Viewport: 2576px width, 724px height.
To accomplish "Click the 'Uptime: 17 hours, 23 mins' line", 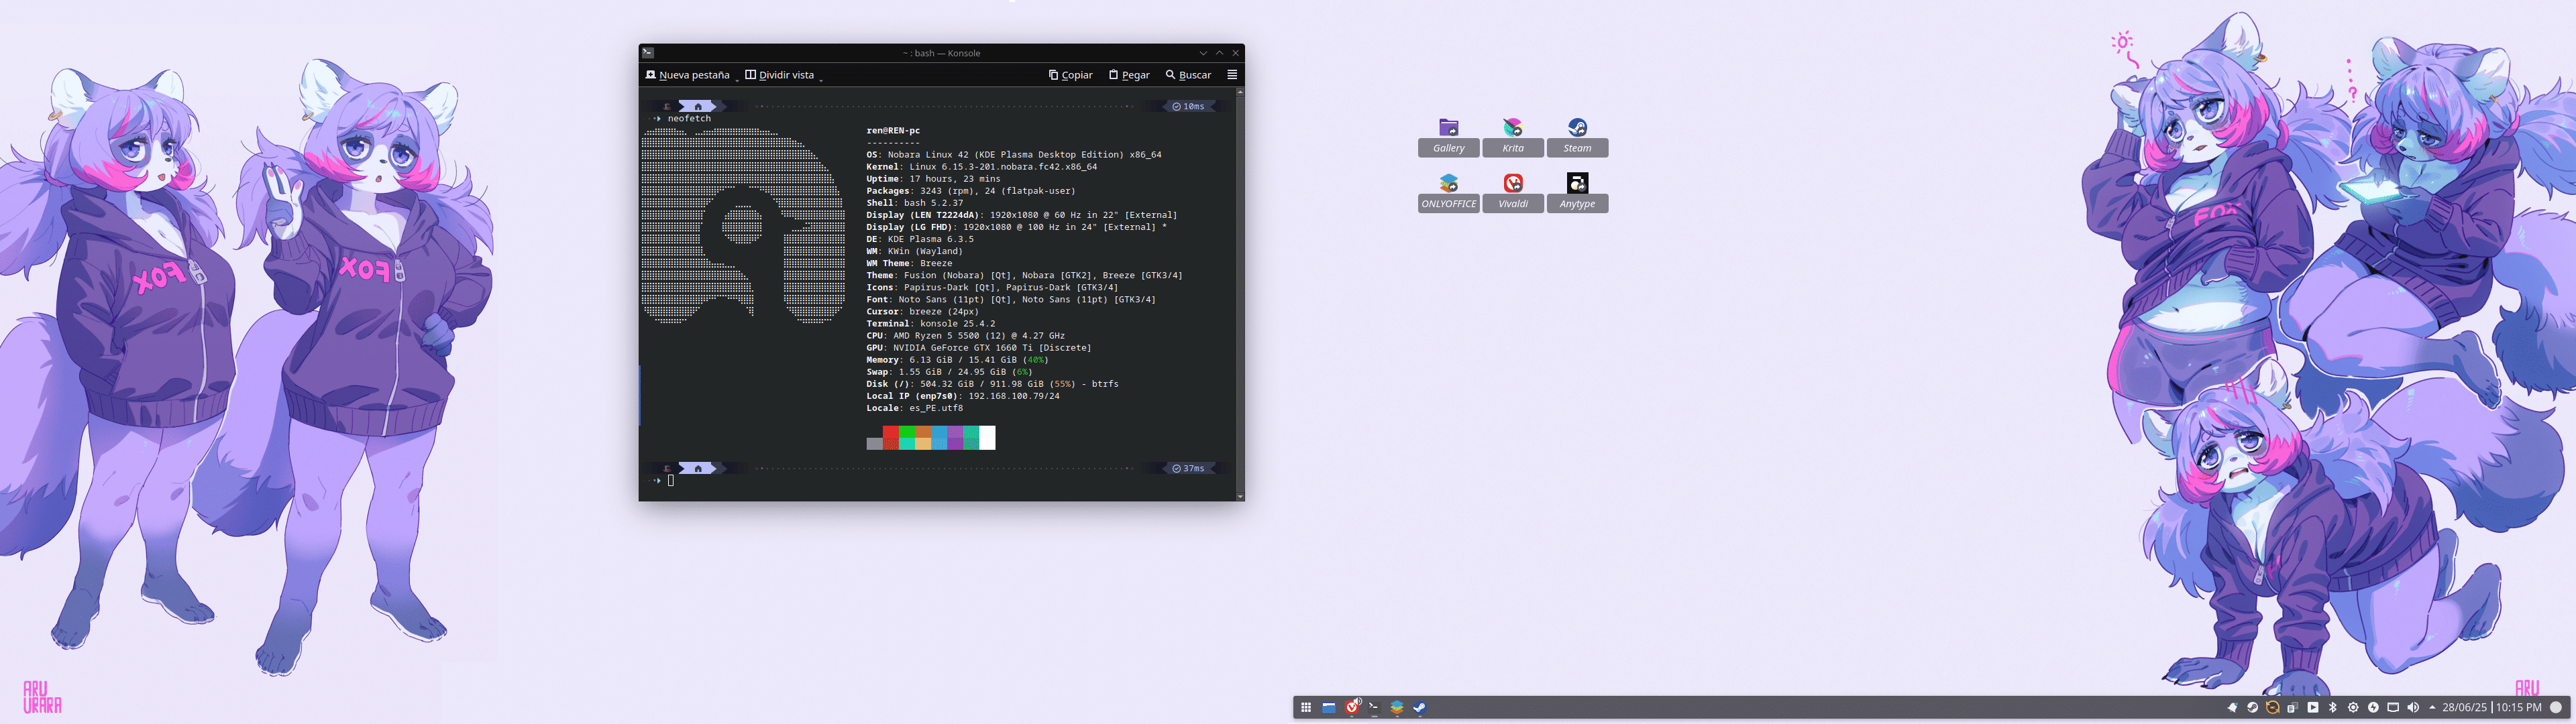I will tap(933, 179).
